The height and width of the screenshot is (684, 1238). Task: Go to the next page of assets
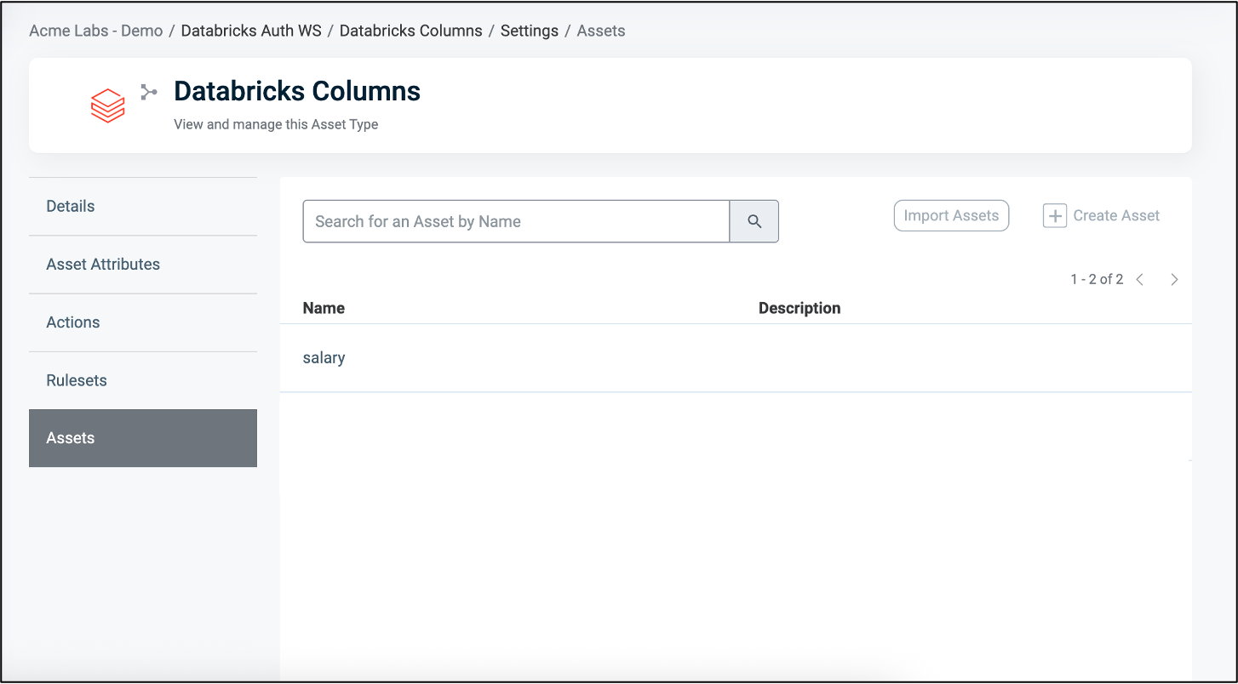tap(1174, 279)
